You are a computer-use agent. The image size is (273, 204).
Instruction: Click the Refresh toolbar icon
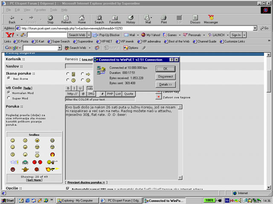pos(66,19)
